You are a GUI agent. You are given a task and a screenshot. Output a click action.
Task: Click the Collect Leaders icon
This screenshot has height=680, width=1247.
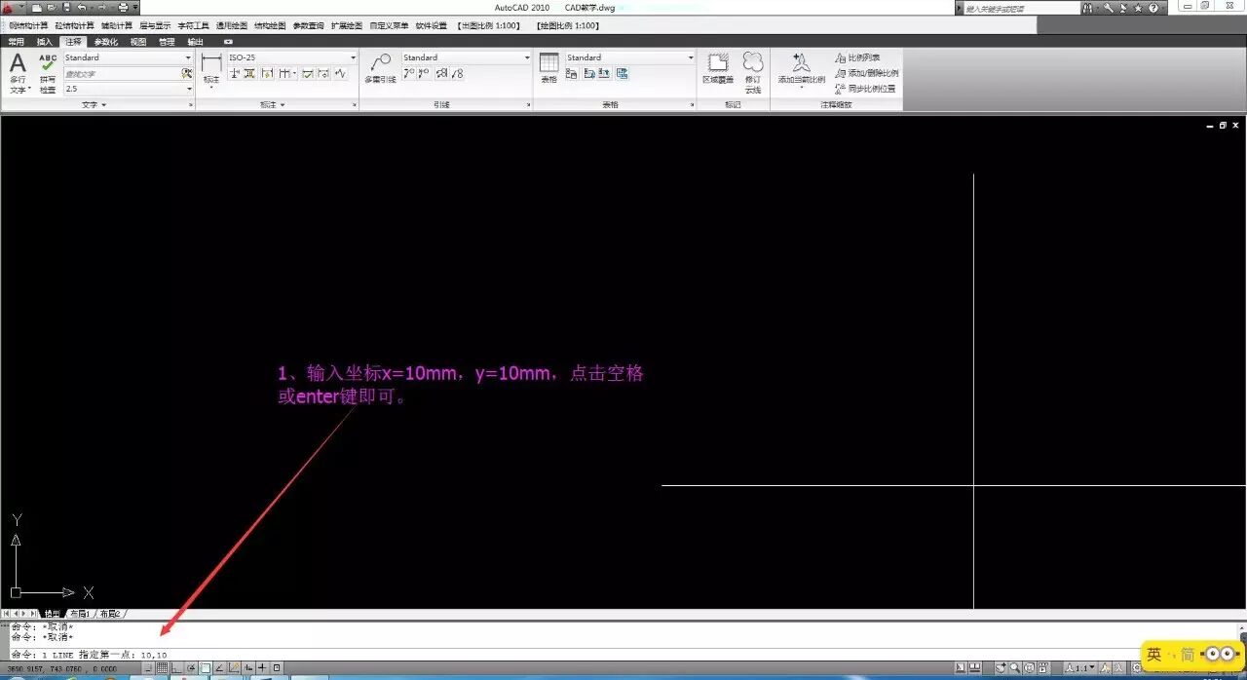click(458, 74)
